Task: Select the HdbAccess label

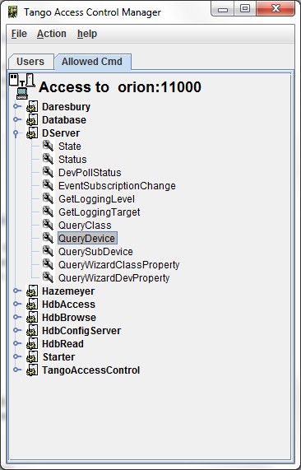Action: [68, 305]
